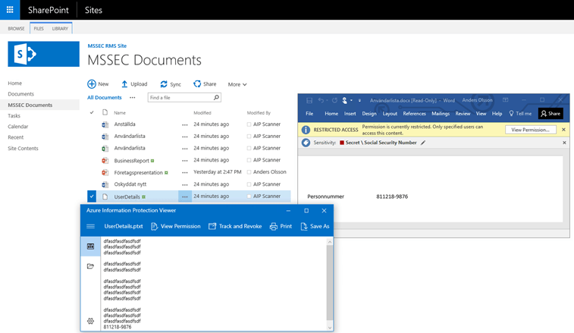Open the ellipsis menu for BusinessReport
The image size is (574, 333).
(184, 161)
